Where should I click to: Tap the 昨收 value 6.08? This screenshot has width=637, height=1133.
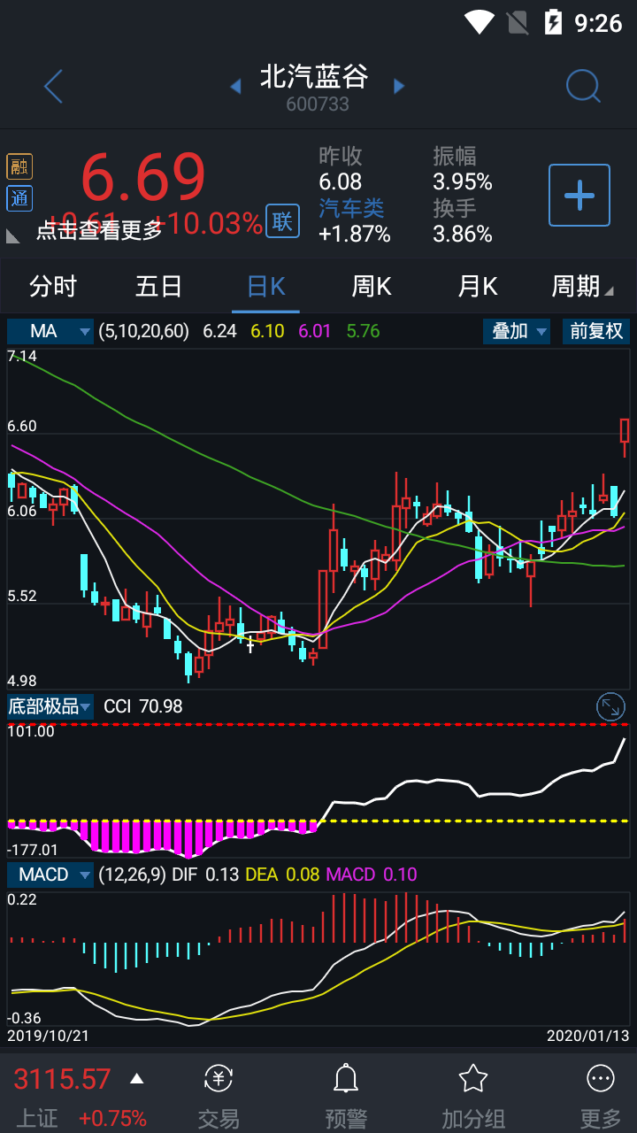click(x=341, y=182)
